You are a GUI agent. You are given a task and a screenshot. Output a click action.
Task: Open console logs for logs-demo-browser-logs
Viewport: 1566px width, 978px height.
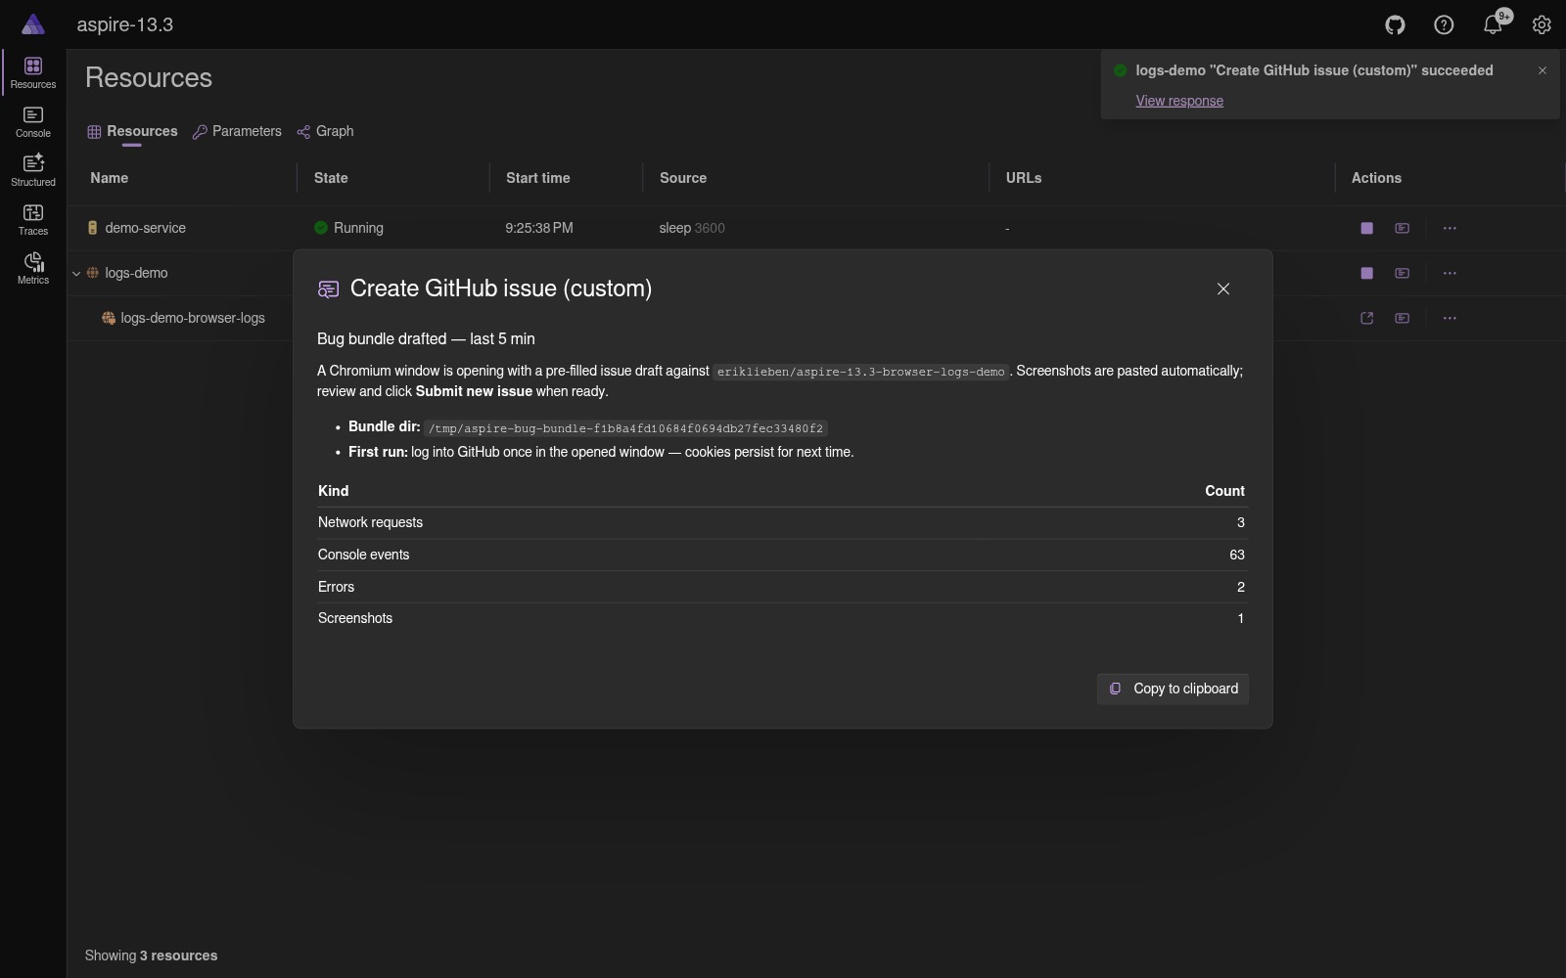(1403, 318)
